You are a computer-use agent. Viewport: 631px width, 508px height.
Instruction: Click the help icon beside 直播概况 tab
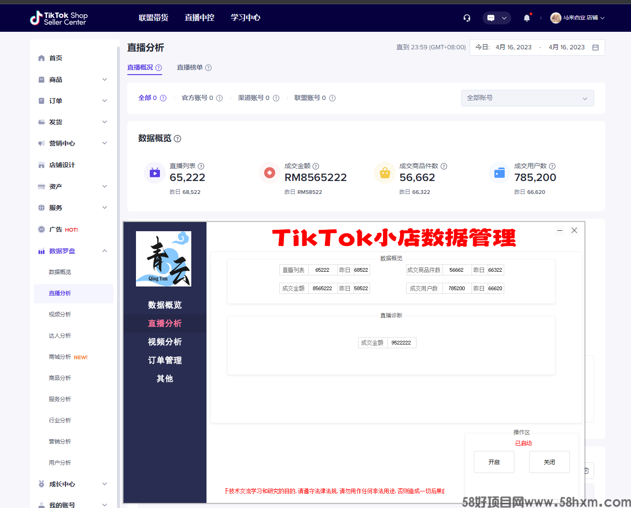tap(159, 68)
